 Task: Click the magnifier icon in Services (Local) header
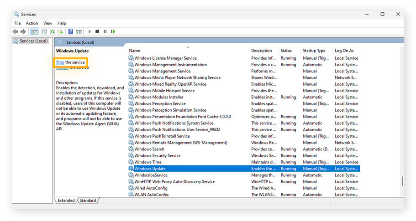[x=61, y=42]
